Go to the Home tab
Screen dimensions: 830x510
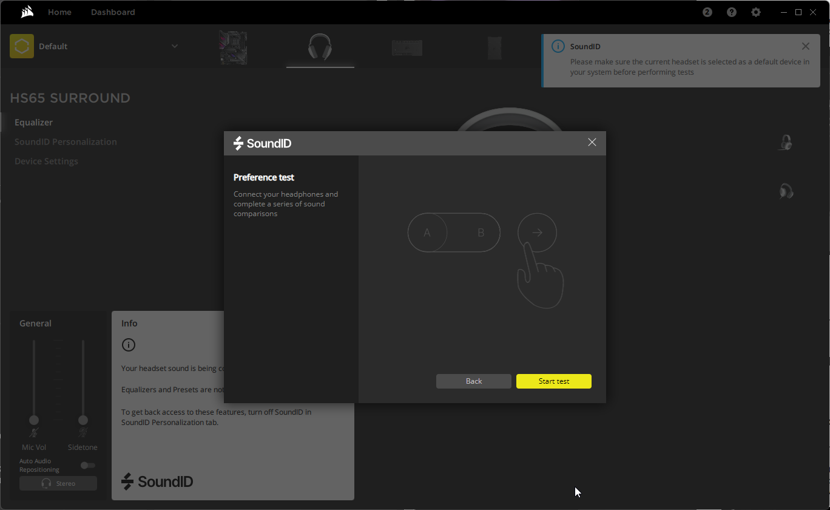click(59, 12)
